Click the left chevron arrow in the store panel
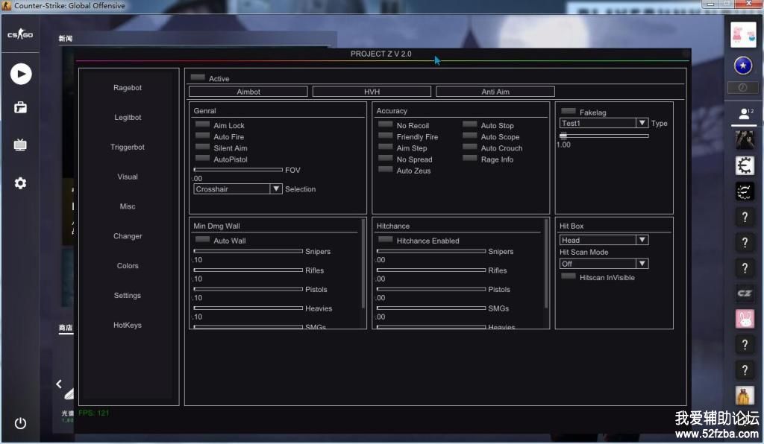This screenshot has width=764, height=444. [59, 384]
